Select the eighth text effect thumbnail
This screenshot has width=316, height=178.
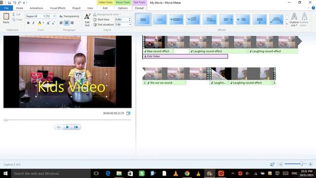[x=260, y=19]
